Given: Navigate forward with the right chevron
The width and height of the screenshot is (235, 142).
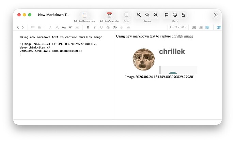Looking at the screenshot, I should click(x=23, y=27).
